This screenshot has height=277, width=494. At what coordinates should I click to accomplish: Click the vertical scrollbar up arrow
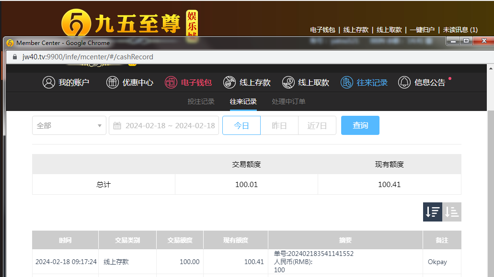pyautogui.click(x=491, y=68)
